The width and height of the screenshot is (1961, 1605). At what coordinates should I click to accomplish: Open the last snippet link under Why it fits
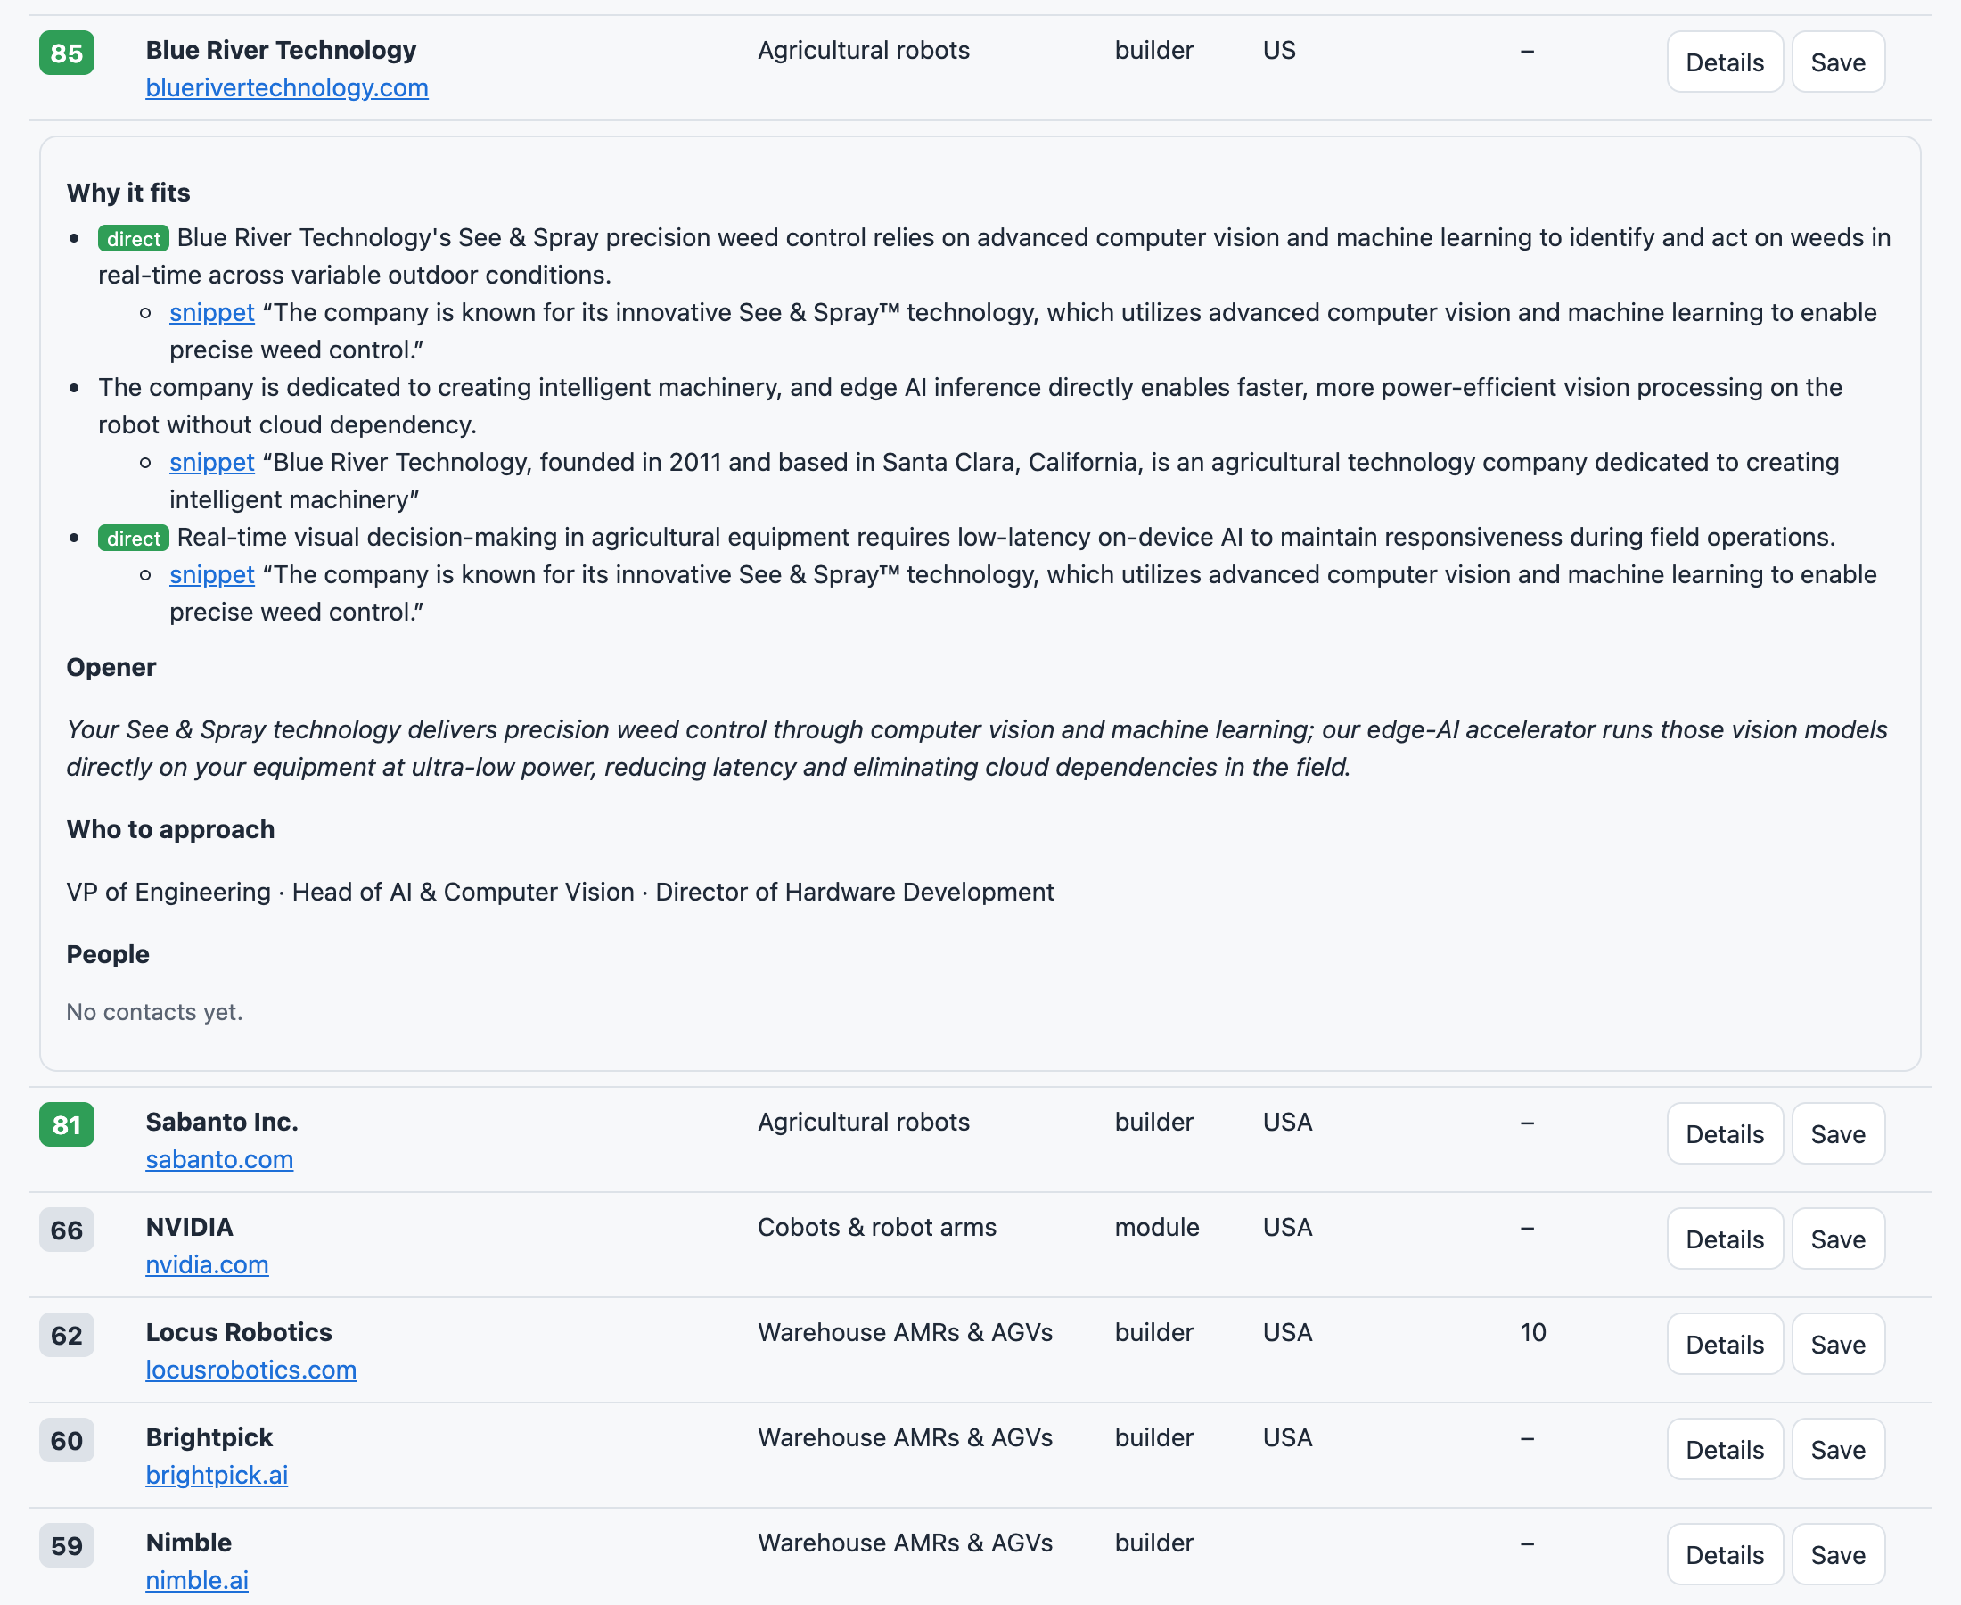(x=211, y=575)
